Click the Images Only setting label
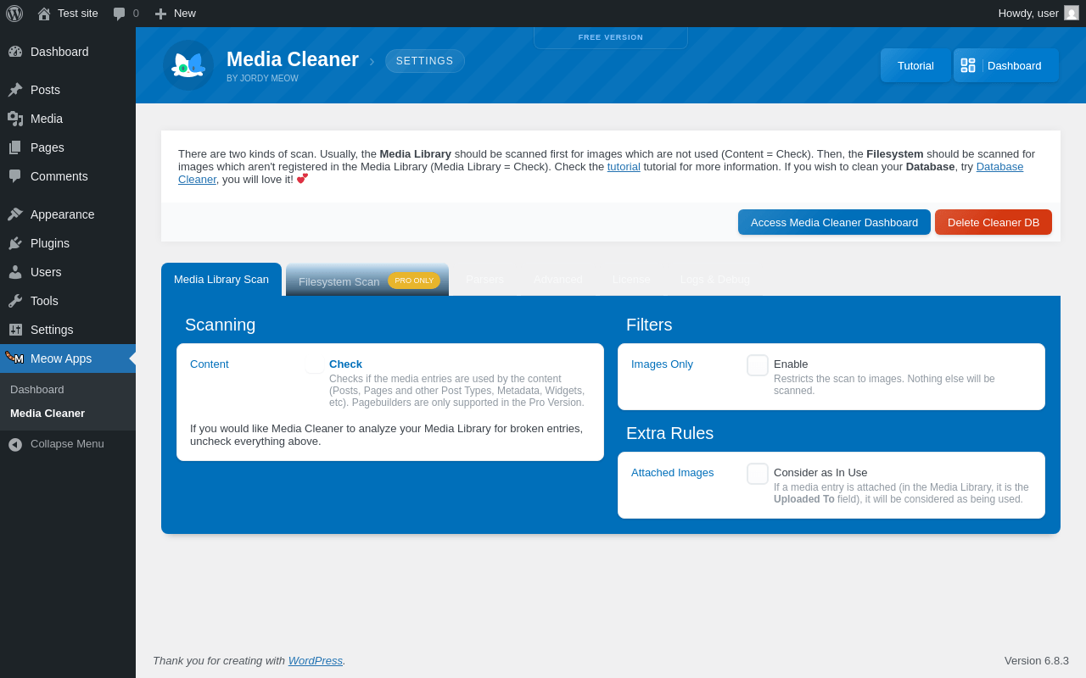Screen dimensions: 1086x678 662,364
